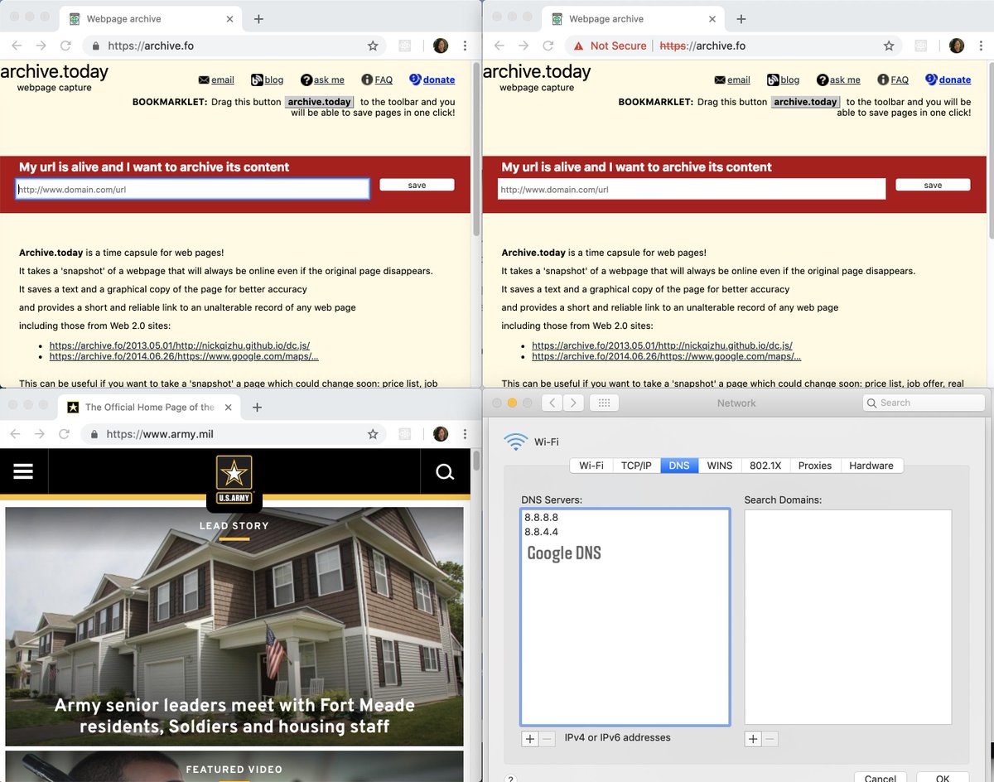Click Not Secure warning icon in right window
The image size is (994, 782).
click(x=578, y=46)
